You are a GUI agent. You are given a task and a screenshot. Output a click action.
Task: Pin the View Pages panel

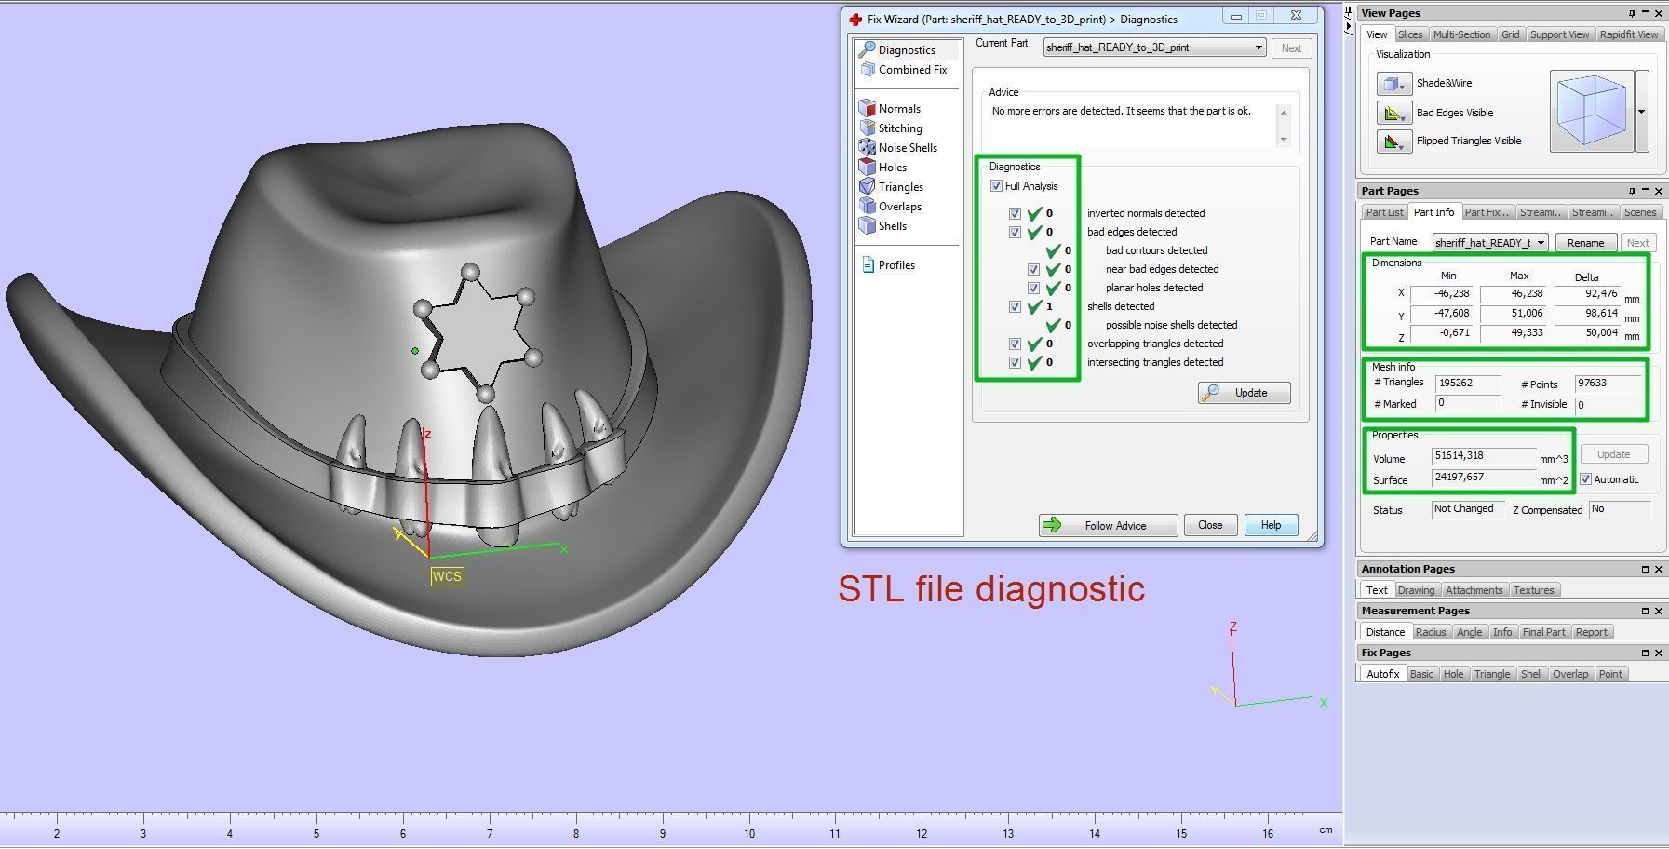(x=1632, y=13)
